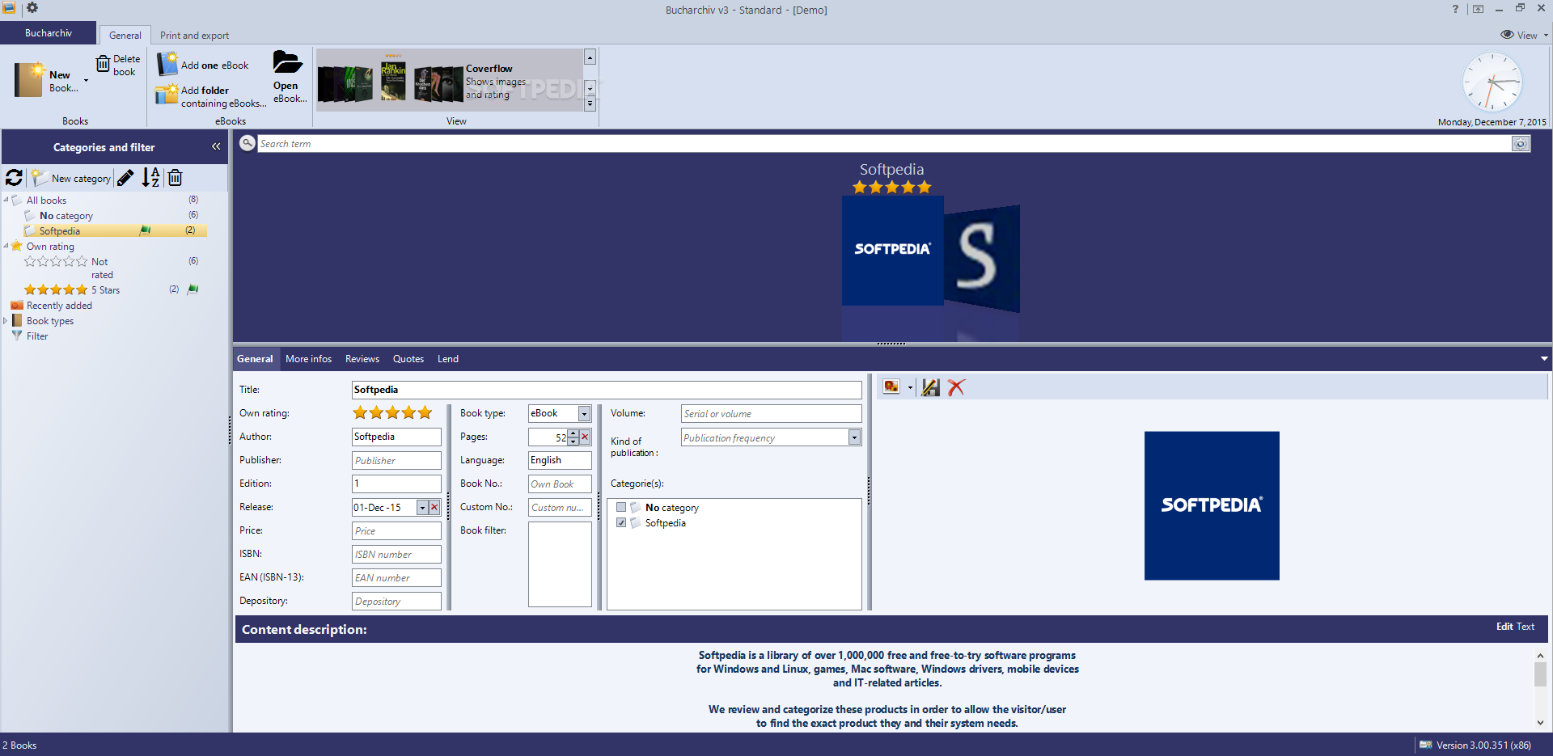Viewport: 1553px width, 756px height.
Task: Select the Coverflow view option
Action: 450,80
